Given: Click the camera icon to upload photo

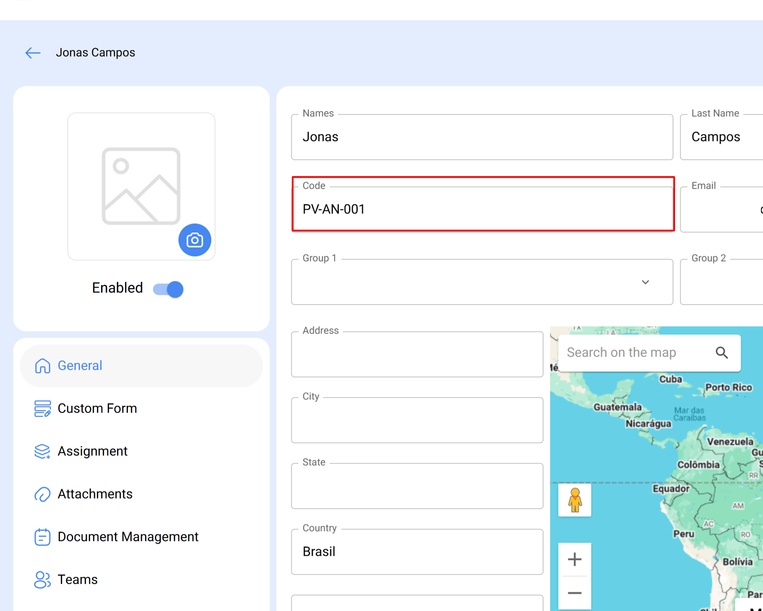Looking at the screenshot, I should coord(194,240).
